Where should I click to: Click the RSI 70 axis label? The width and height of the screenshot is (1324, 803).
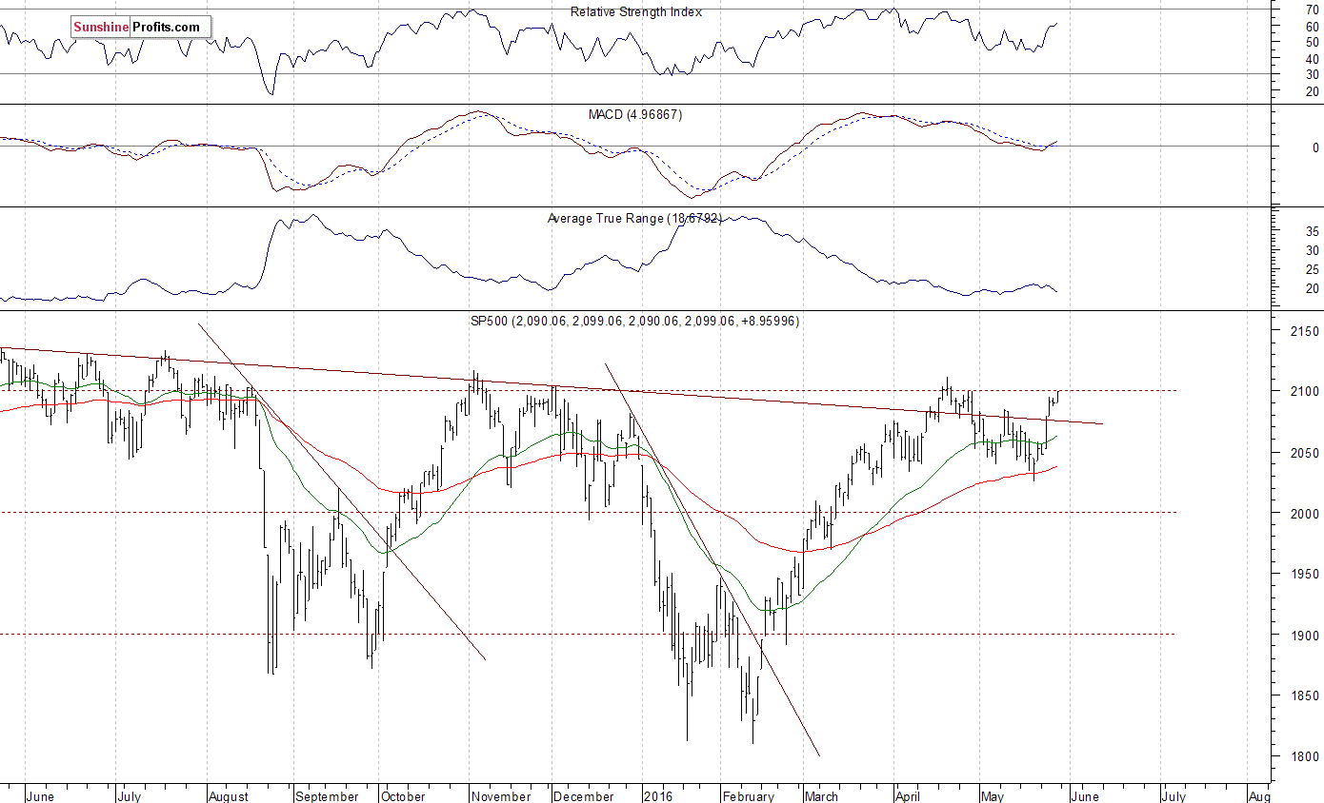(x=1312, y=10)
